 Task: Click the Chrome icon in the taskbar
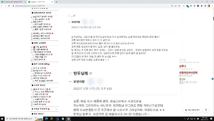68,119
